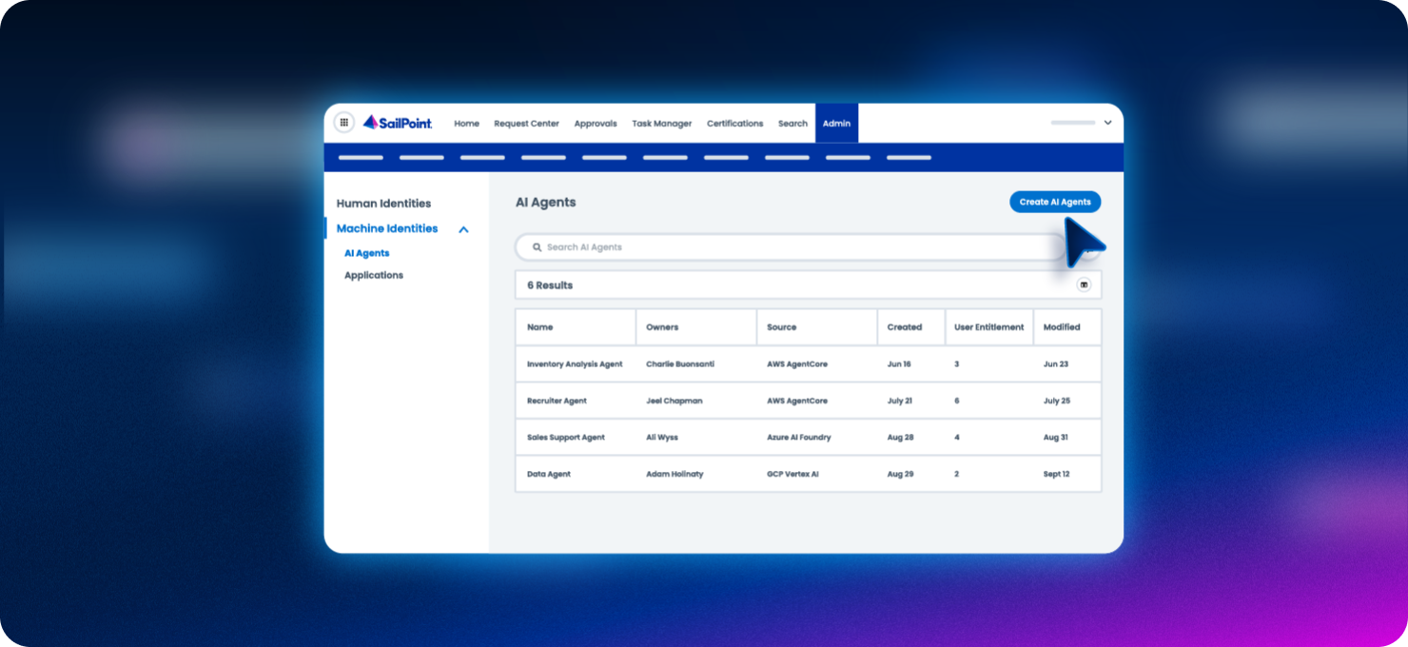Screen dimensions: 1408x647
Task: Click entitlement count 2 for Data Agent
Action: point(957,474)
